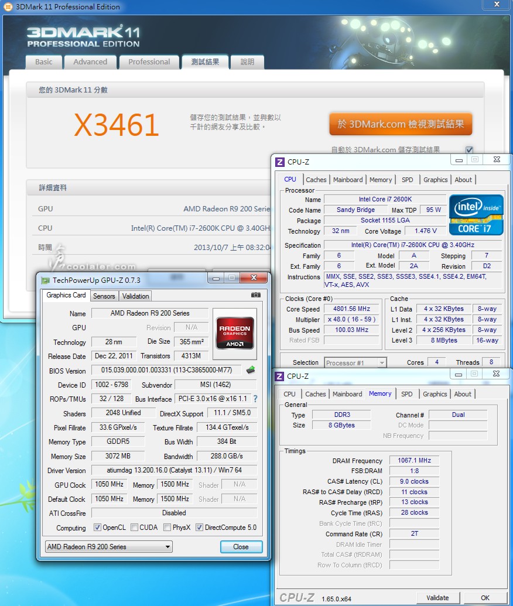Click the 3DMark 11 title bar icon
The width and height of the screenshot is (513, 606).
8,6
